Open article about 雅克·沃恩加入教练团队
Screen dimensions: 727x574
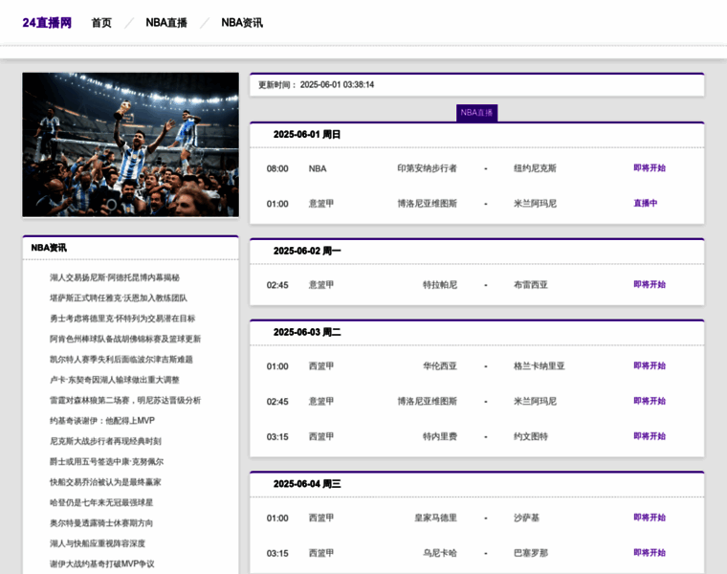pos(119,298)
